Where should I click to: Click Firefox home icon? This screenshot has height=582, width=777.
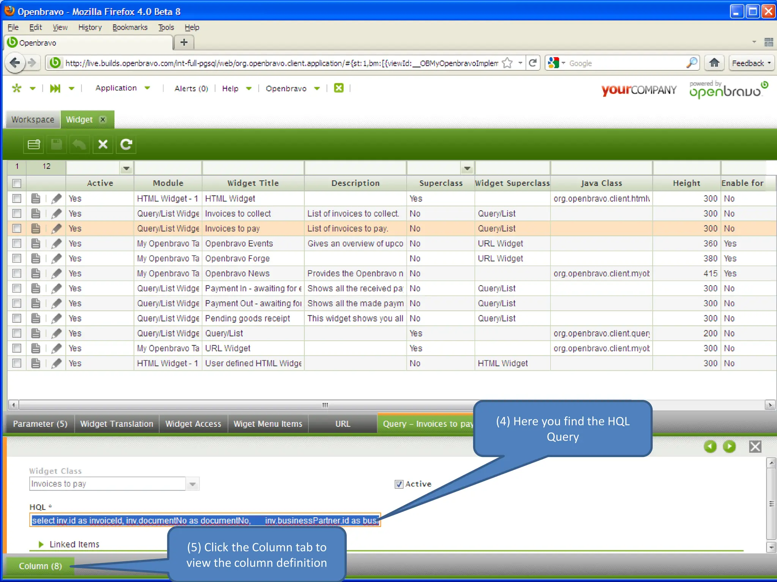pos(714,63)
